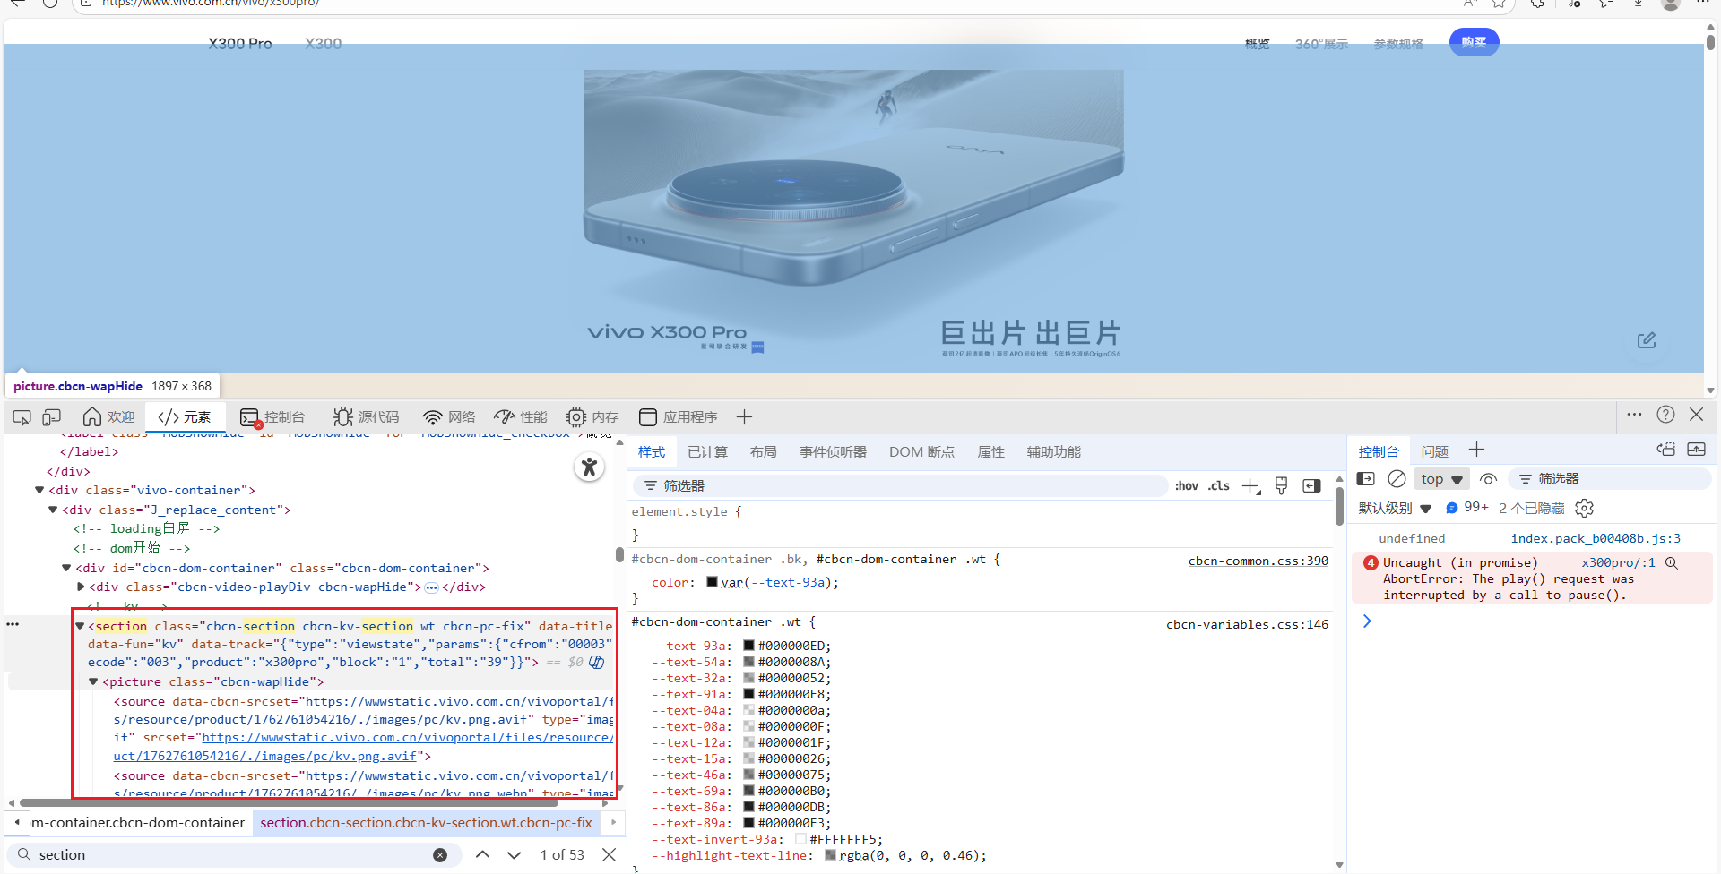Viewport: 1721px width, 874px height.
Task: Open the 应用程序 application tab
Action: tap(678, 417)
